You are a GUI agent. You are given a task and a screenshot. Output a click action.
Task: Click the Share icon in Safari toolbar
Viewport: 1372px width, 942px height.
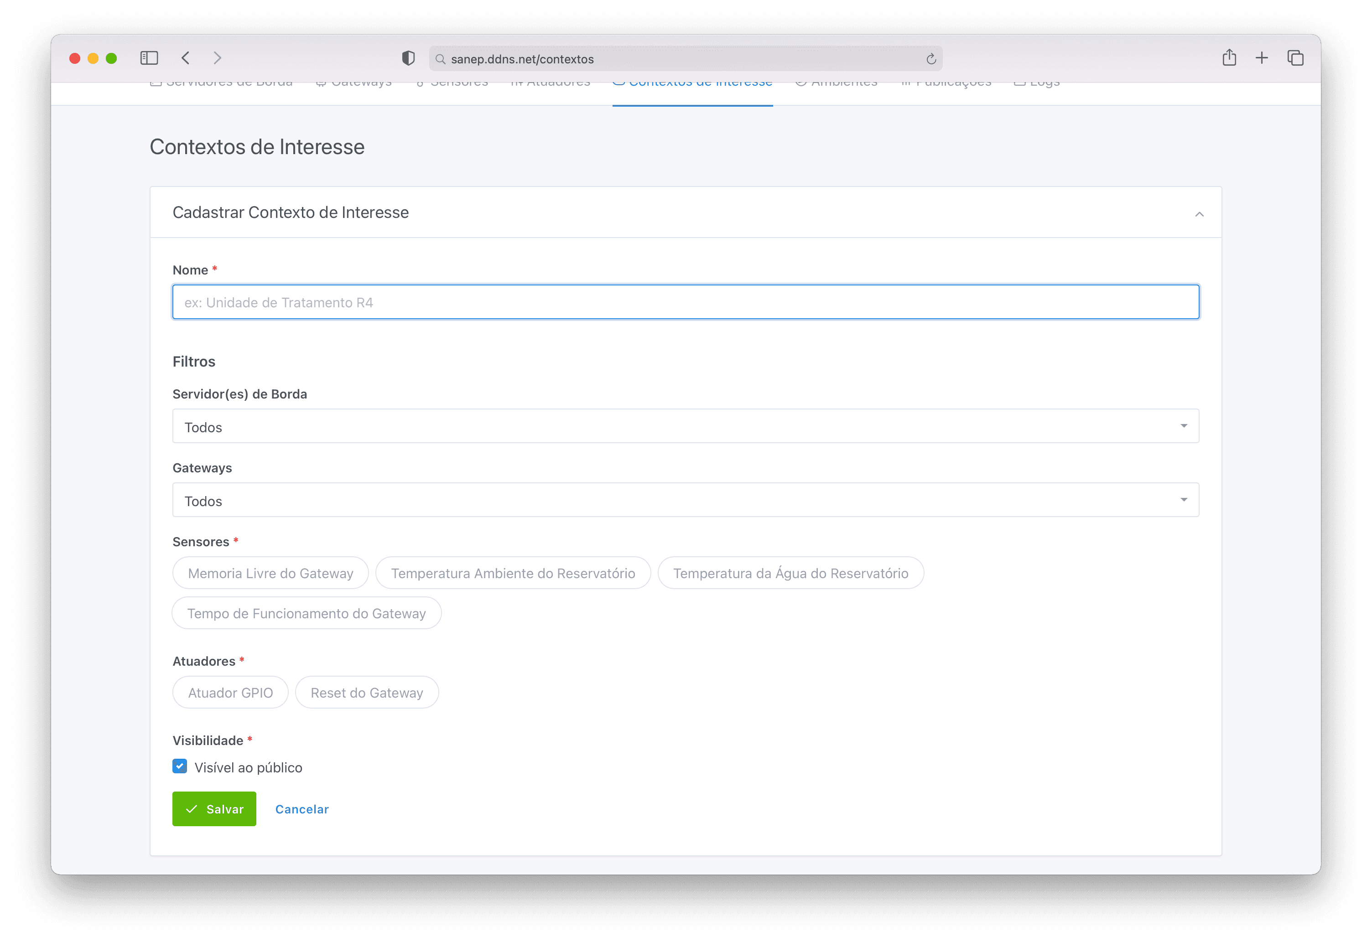click(x=1229, y=58)
